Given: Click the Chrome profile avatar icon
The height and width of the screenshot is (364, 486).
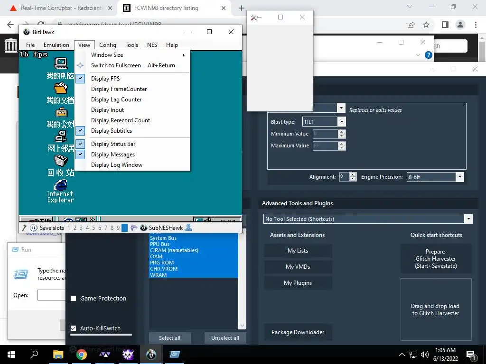Looking at the screenshot, I should [x=460, y=25].
